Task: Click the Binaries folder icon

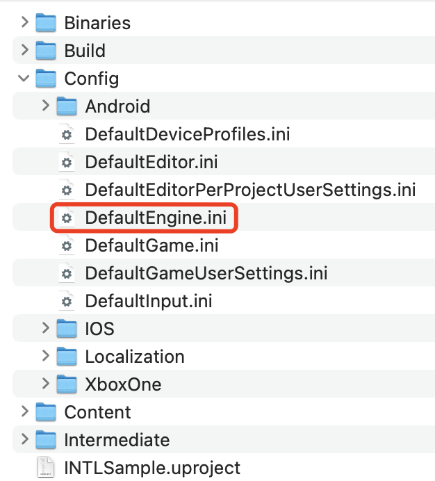Action: click(x=46, y=23)
